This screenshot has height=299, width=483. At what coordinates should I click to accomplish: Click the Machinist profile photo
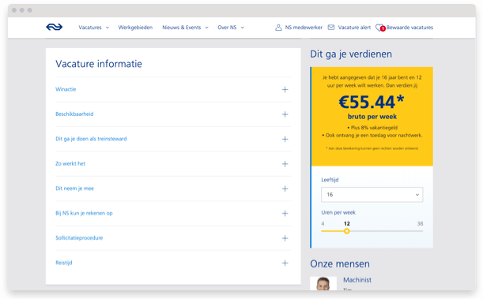pos(323,283)
